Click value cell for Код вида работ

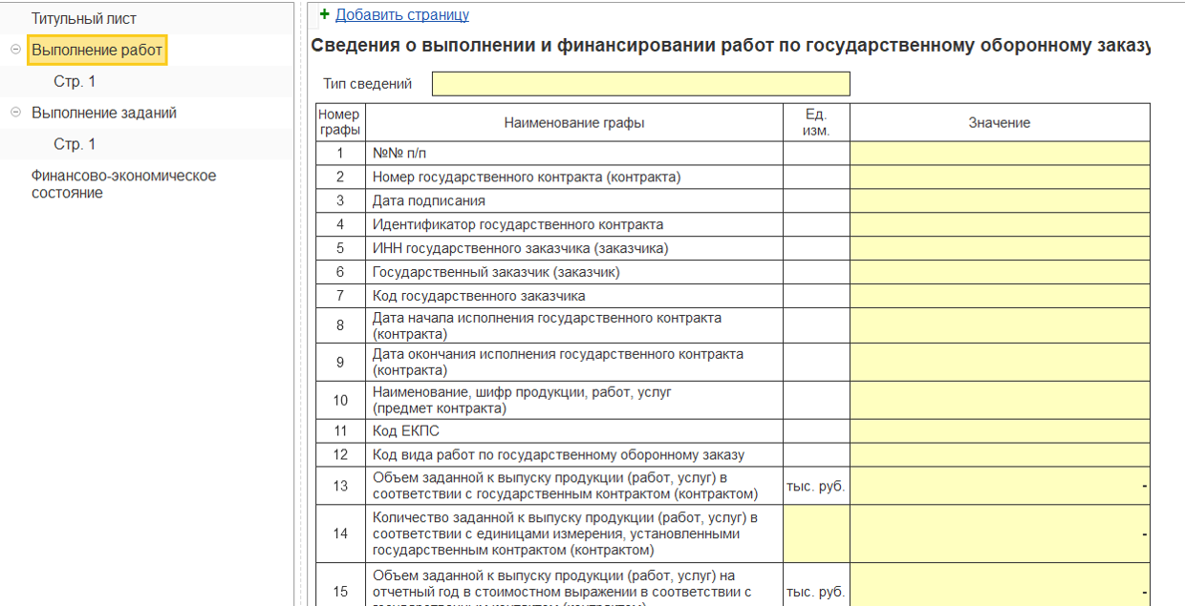point(1000,455)
